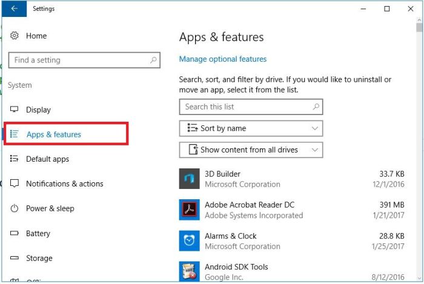Select Apps & features in sidebar
Viewport: 424px width, 284px height.
(53, 134)
